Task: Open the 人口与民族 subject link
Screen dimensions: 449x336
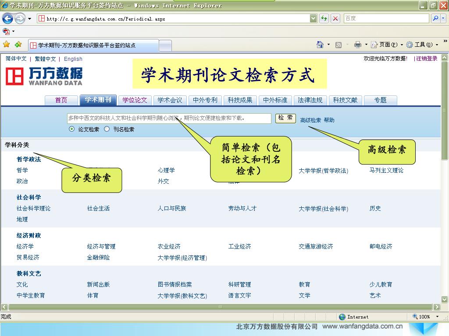Action: click(x=172, y=208)
